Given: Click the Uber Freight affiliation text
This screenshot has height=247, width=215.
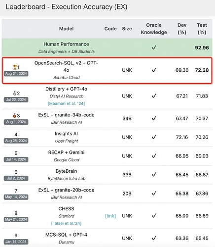Looking at the screenshot, I should 67,141.
